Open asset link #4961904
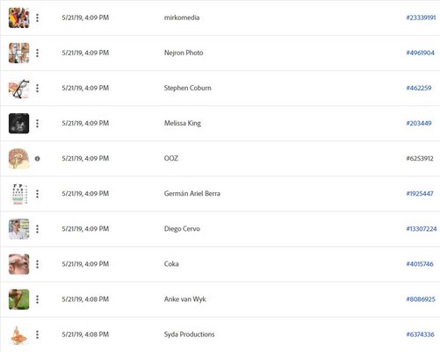The image size is (440, 352). pos(420,53)
